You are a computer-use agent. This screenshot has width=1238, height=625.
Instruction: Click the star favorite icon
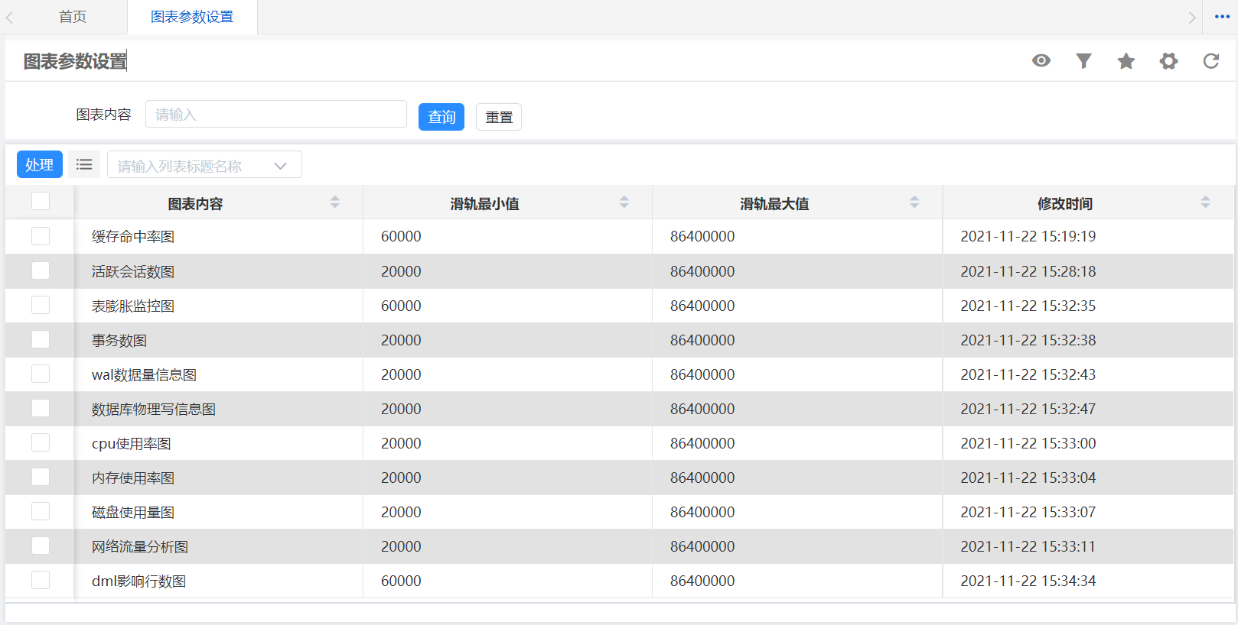click(x=1126, y=60)
